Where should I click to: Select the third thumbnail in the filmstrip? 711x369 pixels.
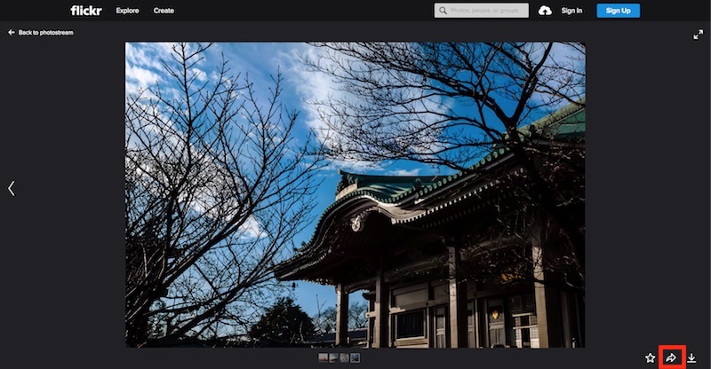[x=345, y=358]
